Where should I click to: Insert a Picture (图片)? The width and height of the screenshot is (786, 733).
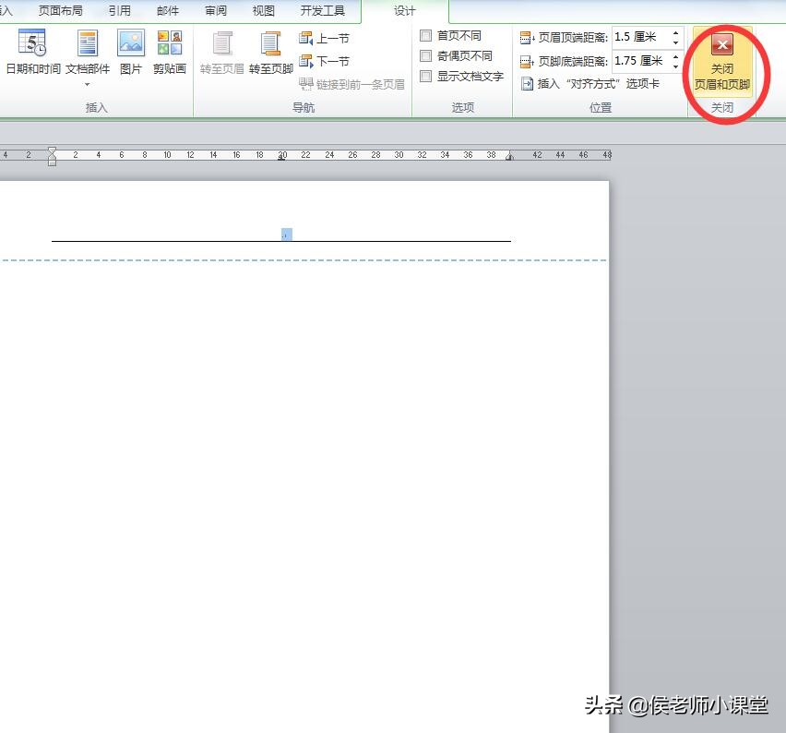coord(131,53)
